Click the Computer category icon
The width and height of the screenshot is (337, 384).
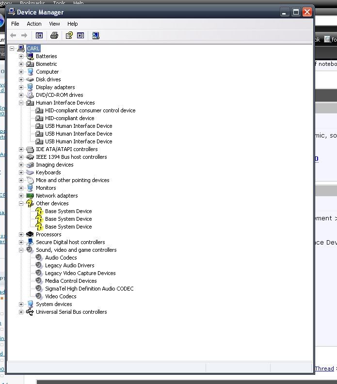30,72
